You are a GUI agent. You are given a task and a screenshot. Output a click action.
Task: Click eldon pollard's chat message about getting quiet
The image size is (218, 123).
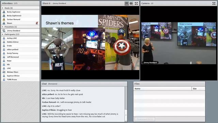coord(62,94)
